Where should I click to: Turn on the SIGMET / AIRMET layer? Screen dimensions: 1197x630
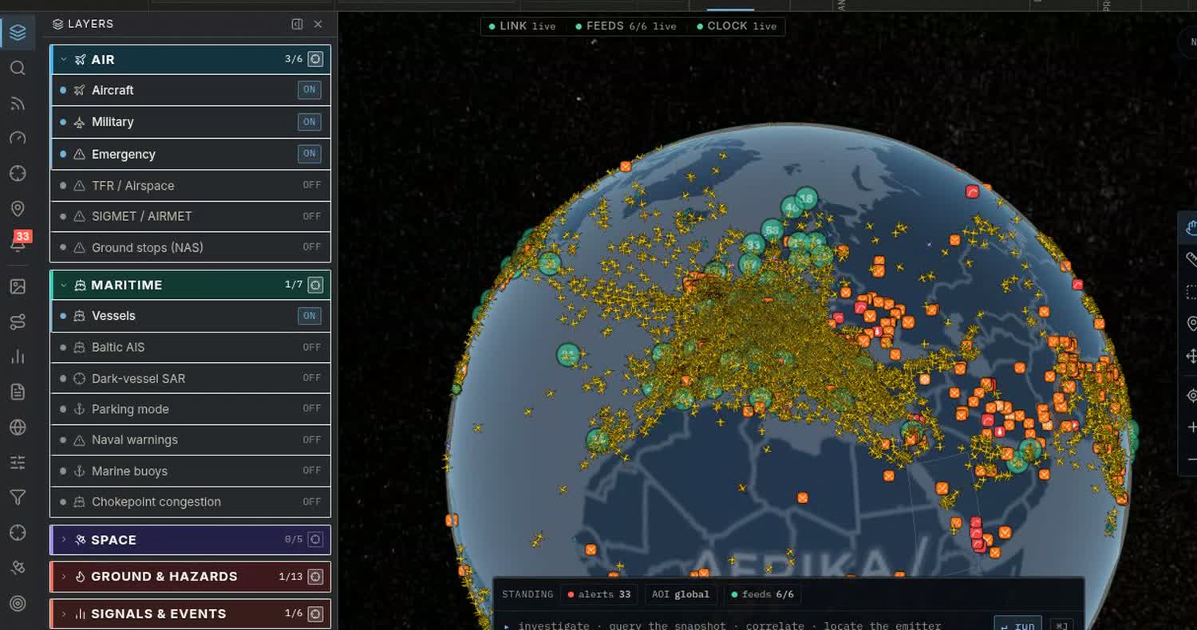(312, 216)
